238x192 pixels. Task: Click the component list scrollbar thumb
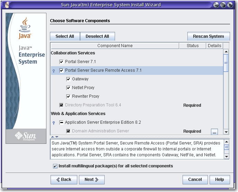pyautogui.click(x=226, y=63)
